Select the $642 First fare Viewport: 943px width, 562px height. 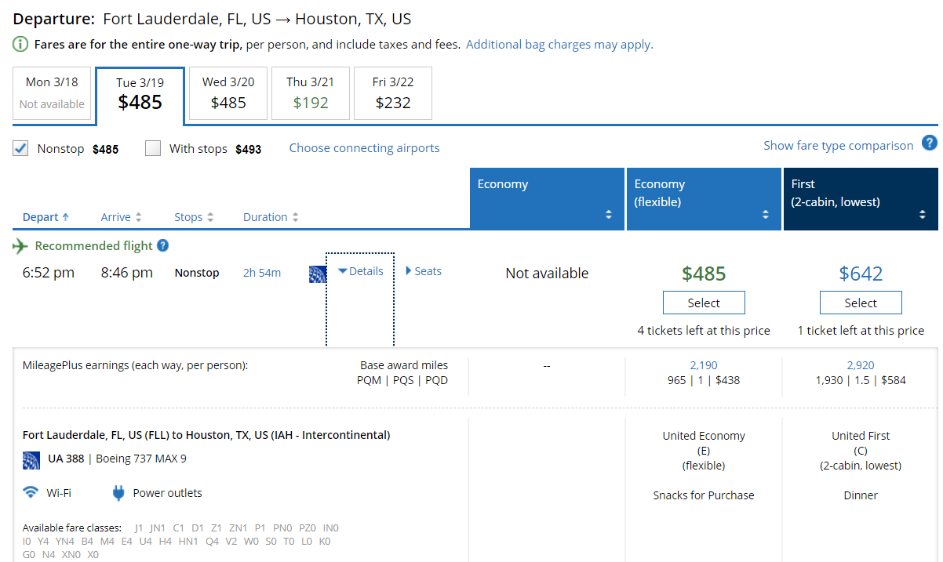[861, 303]
